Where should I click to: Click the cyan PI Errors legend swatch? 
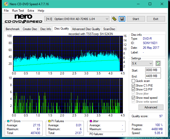(8, 121)
